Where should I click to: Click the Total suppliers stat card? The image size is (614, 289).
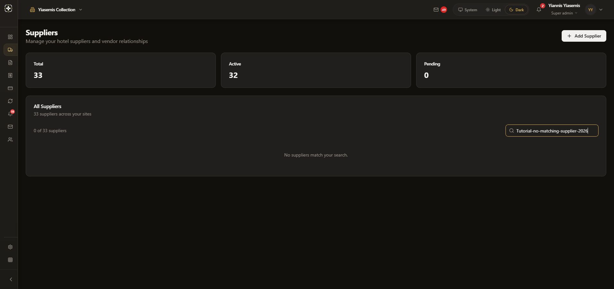121,70
